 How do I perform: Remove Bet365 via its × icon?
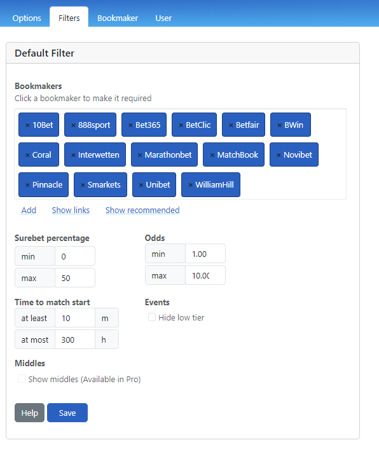(x=130, y=125)
